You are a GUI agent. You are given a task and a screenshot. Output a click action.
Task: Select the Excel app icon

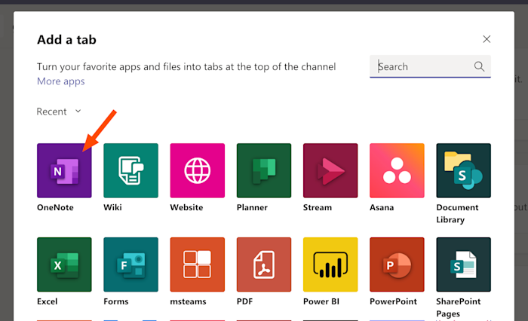64,264
